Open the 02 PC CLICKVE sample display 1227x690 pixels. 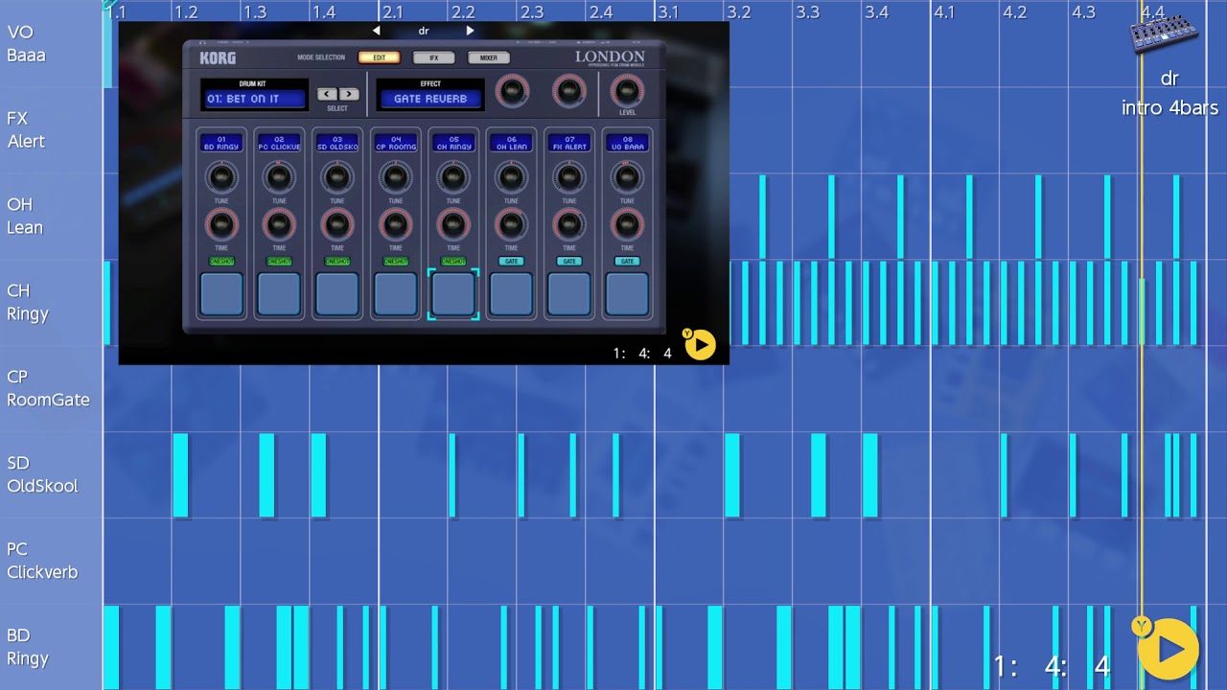pos(279,143)
